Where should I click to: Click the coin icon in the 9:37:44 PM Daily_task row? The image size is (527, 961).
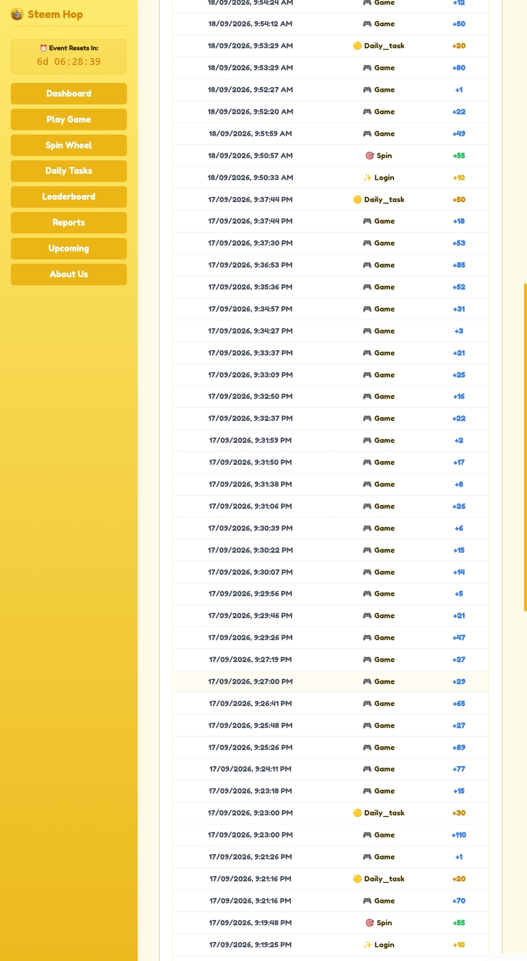(x=357, y=199)
